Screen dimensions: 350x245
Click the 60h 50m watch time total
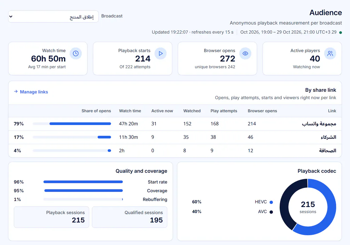[x=48, y=58]
